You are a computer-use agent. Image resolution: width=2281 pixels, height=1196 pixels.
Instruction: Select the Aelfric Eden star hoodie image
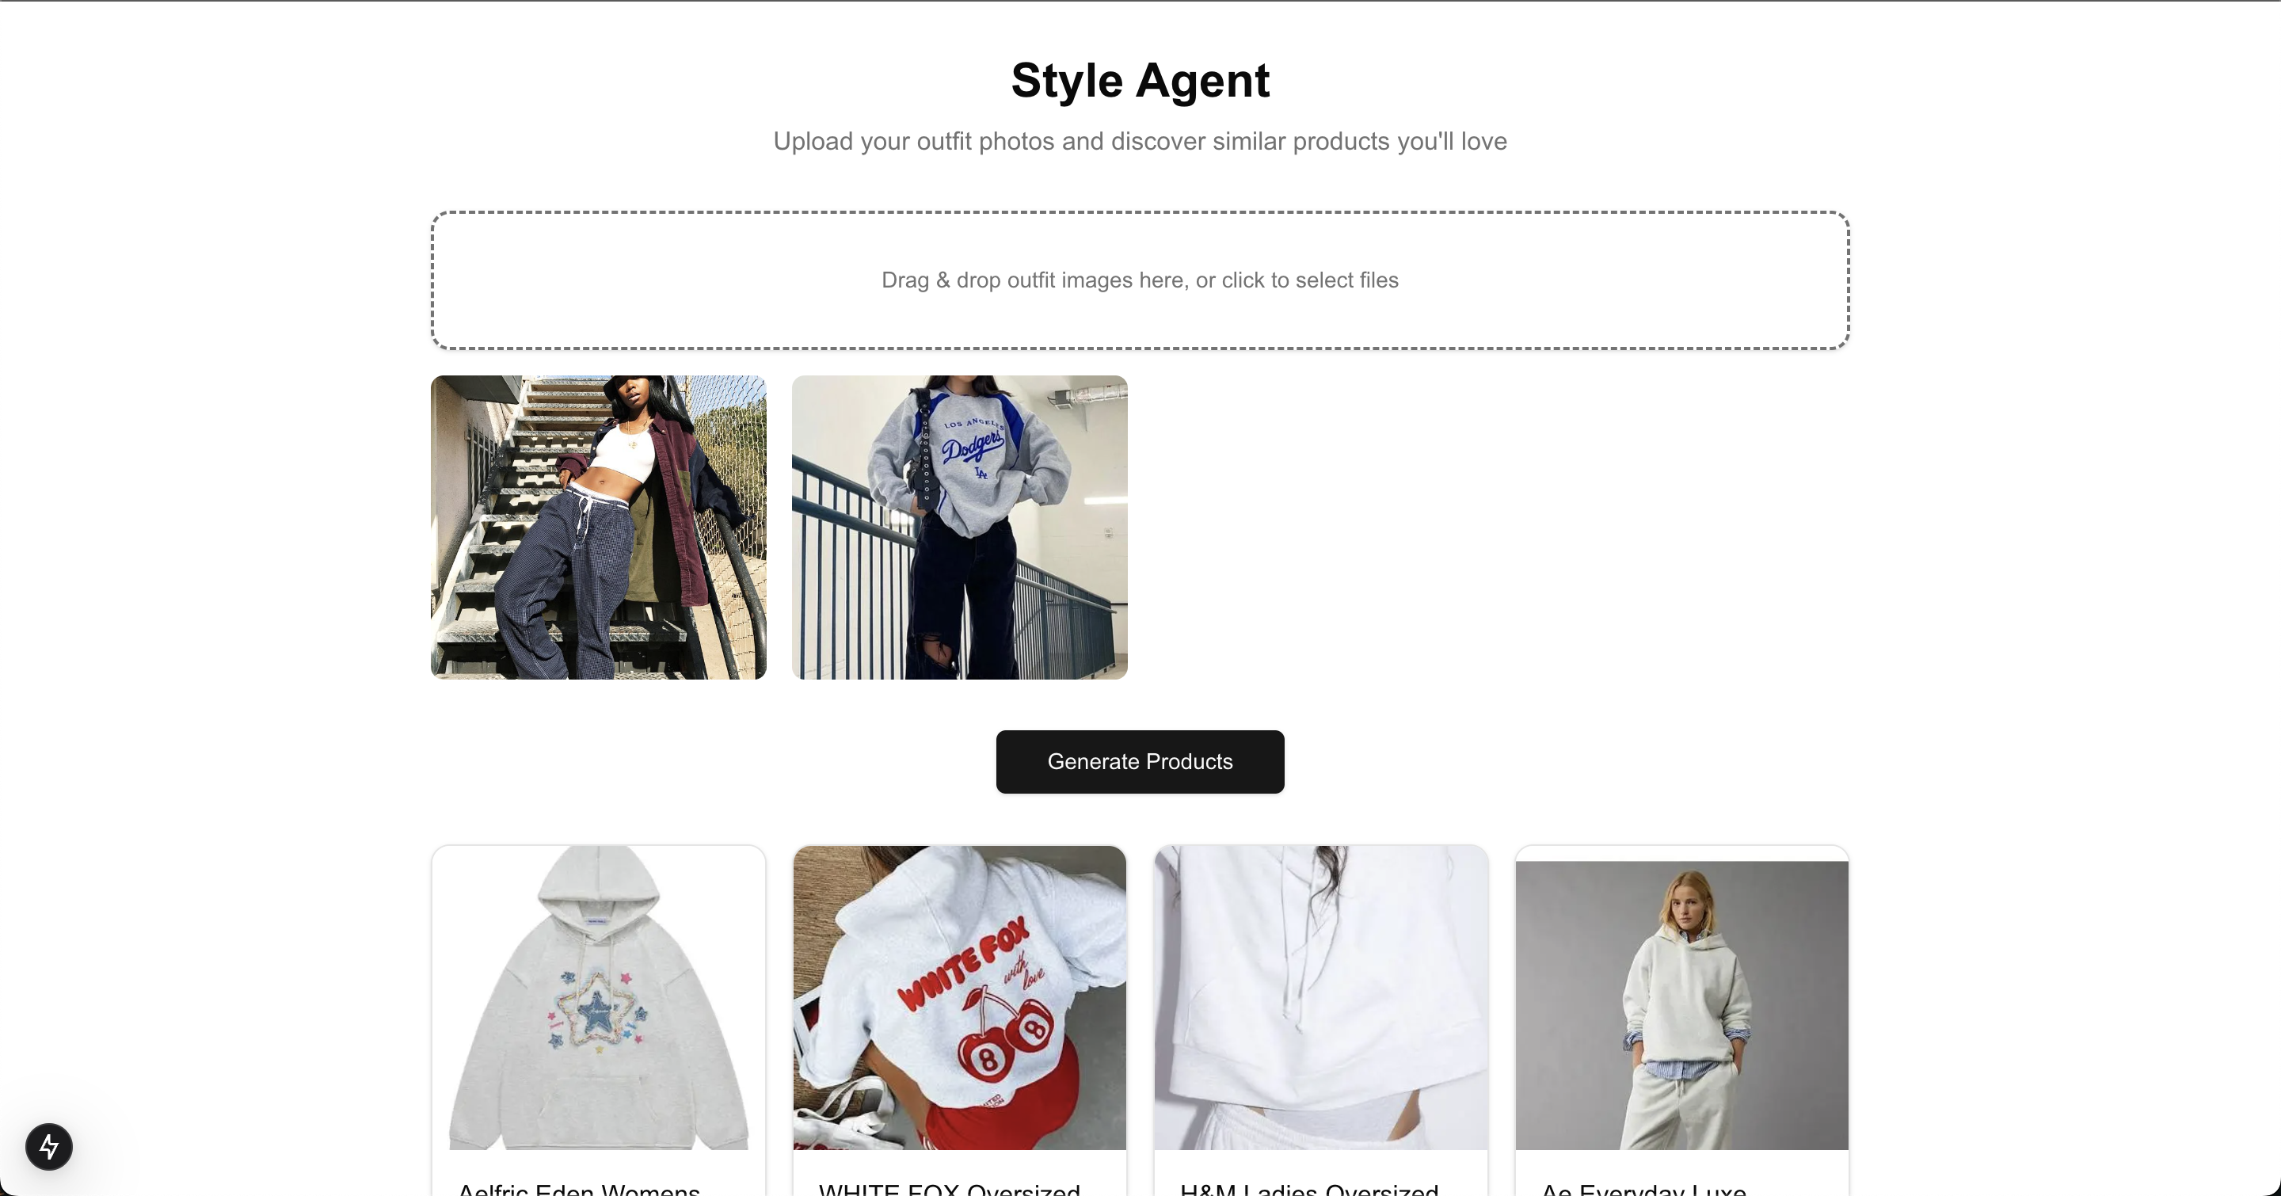click(x=599, y=998)
